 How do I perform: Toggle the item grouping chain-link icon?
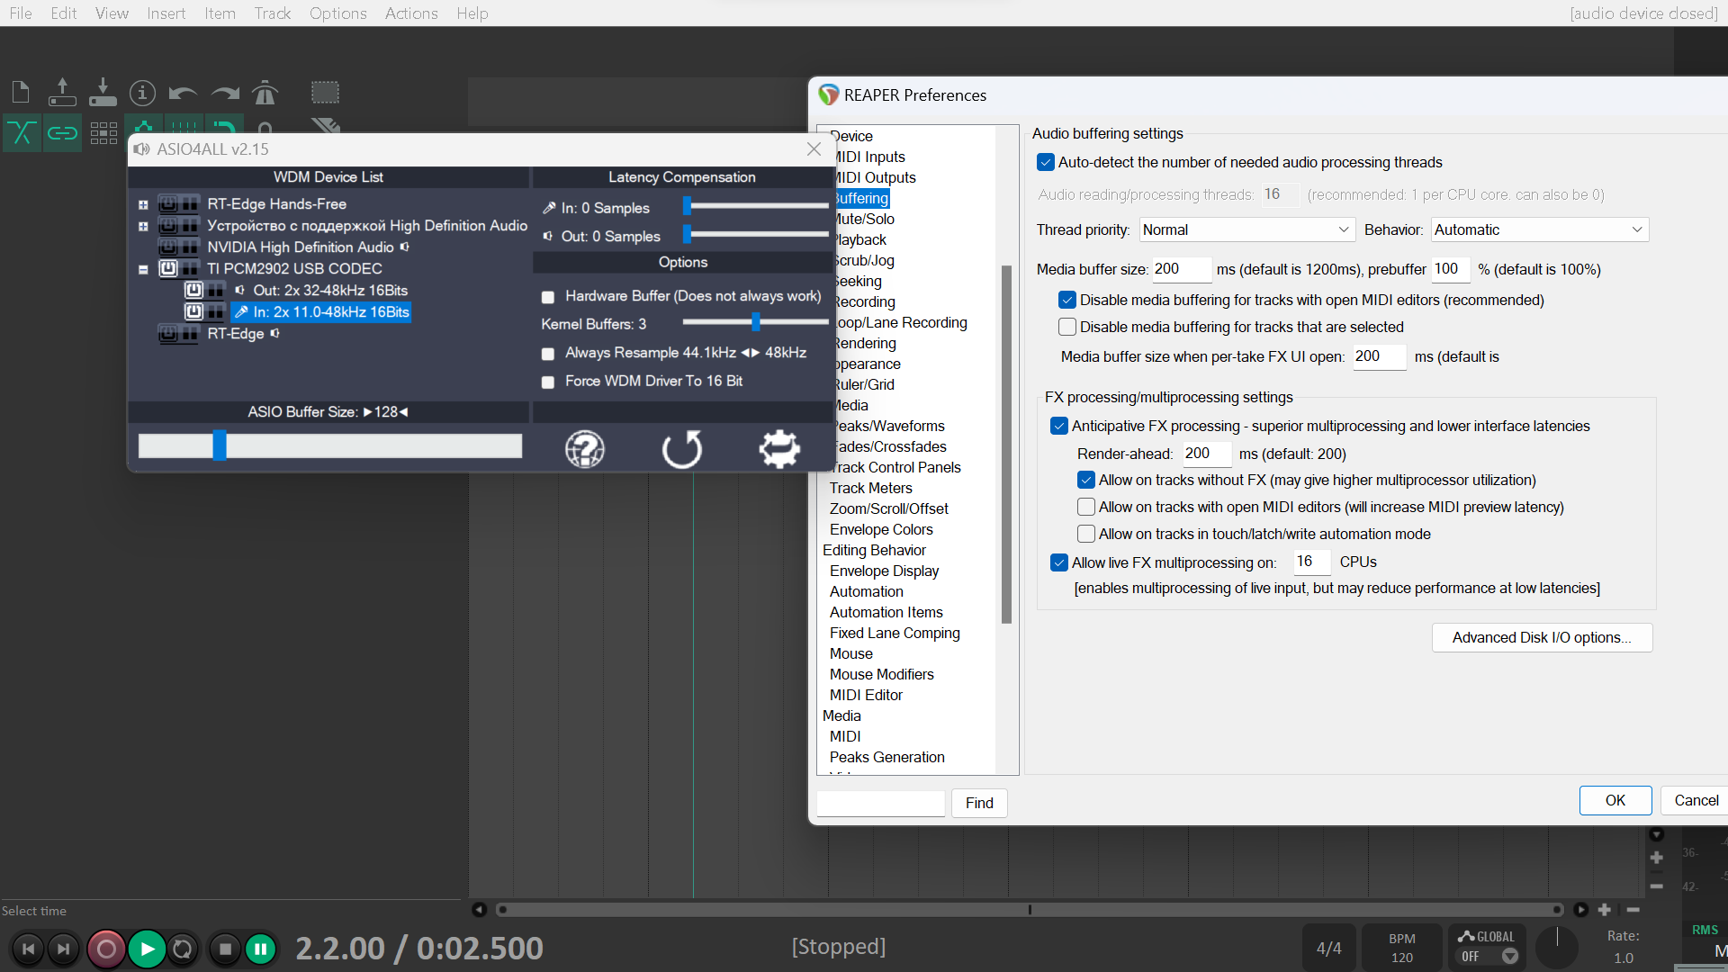tap(62, 133)
